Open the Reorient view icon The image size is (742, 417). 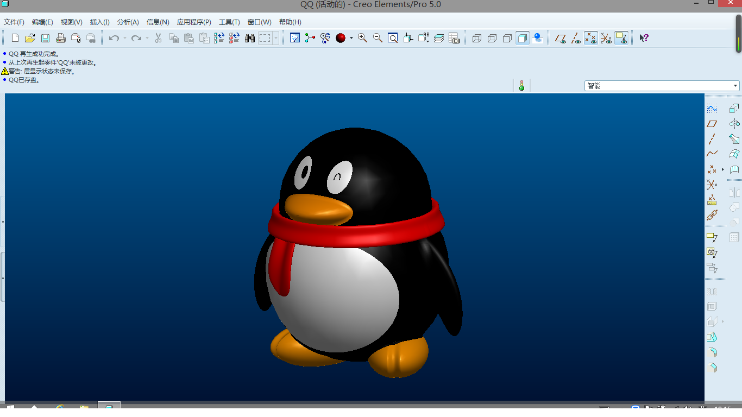[x=408, y=38]
